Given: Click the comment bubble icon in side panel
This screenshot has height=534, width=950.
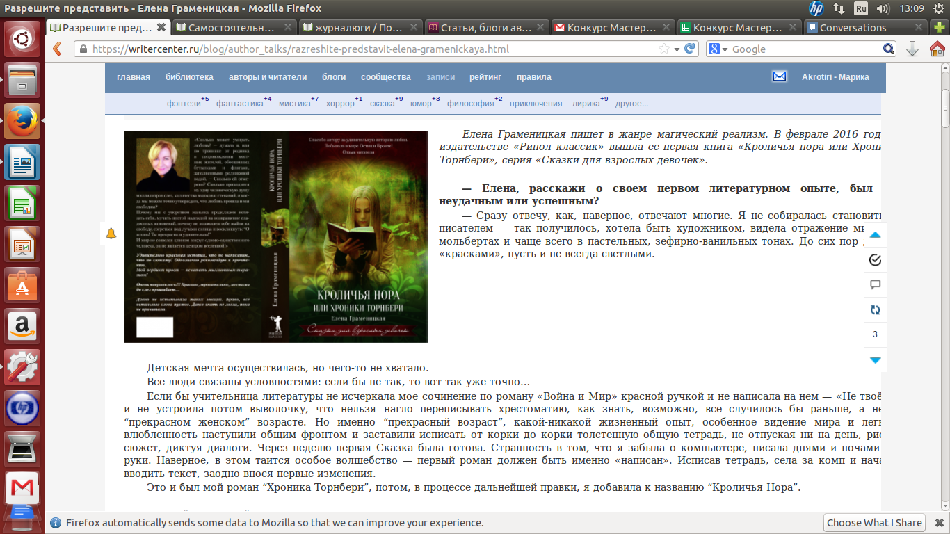Looking at the screenshot, I should pyautogui.click(x=875, y=284).
